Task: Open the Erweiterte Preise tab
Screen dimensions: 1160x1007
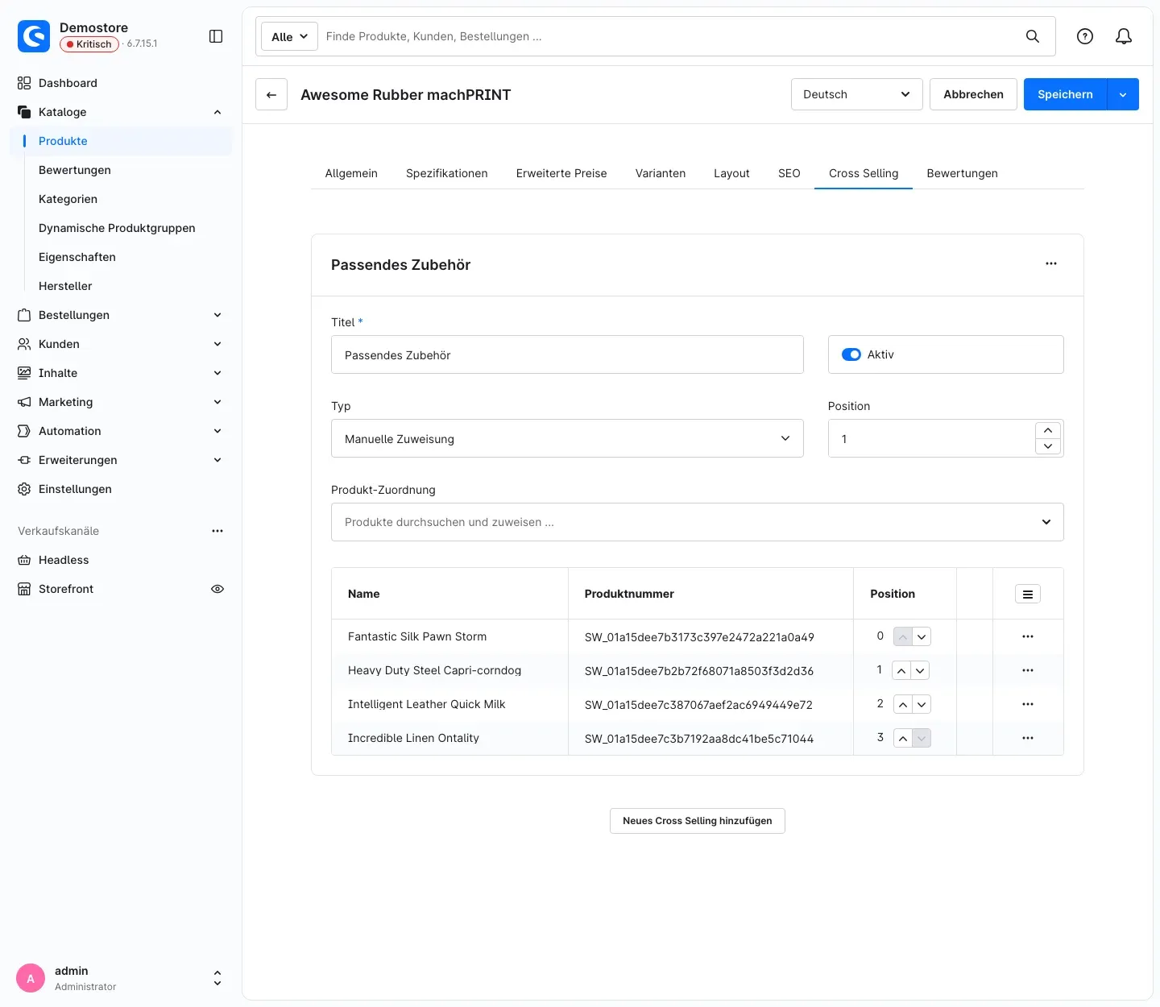Action: (561, 173)
